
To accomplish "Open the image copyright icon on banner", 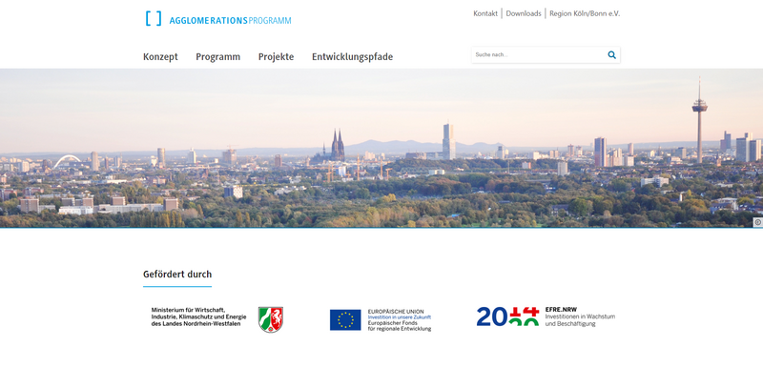I will tap(758, 222).
